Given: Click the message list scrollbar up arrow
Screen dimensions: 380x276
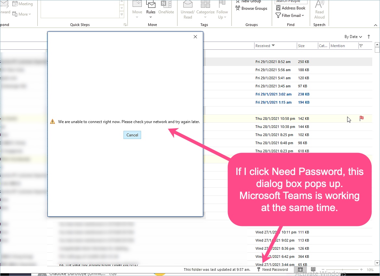Looking at the screenshot, I should pyautogui.click(x=377, y=45).
